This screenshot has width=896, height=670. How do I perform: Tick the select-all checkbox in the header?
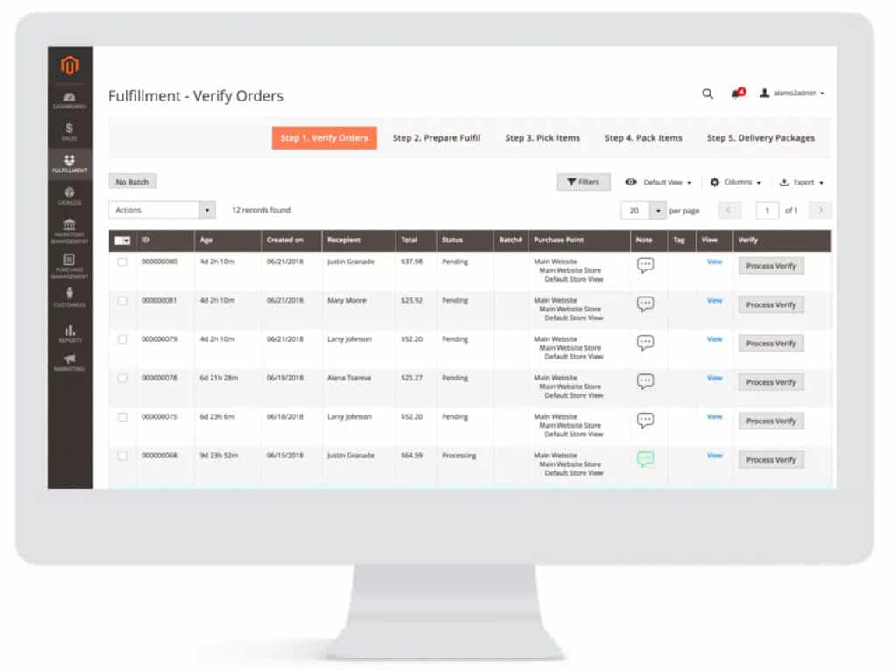point(122,240)
